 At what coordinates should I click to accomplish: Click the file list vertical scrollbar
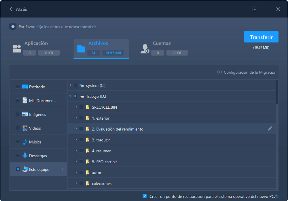tap(277, 92)
